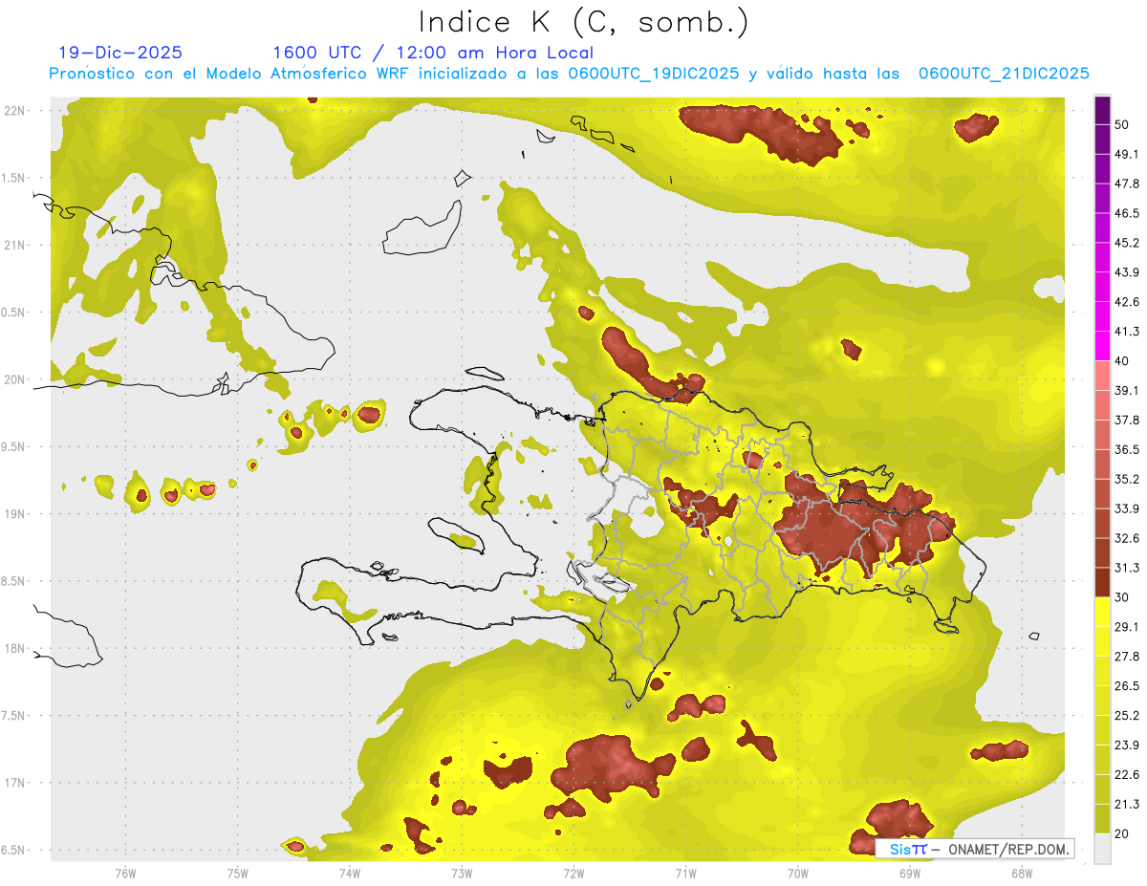Click the color scale value 26.5
Viewport: 1147px width, 886px height.
point(1127,686)
